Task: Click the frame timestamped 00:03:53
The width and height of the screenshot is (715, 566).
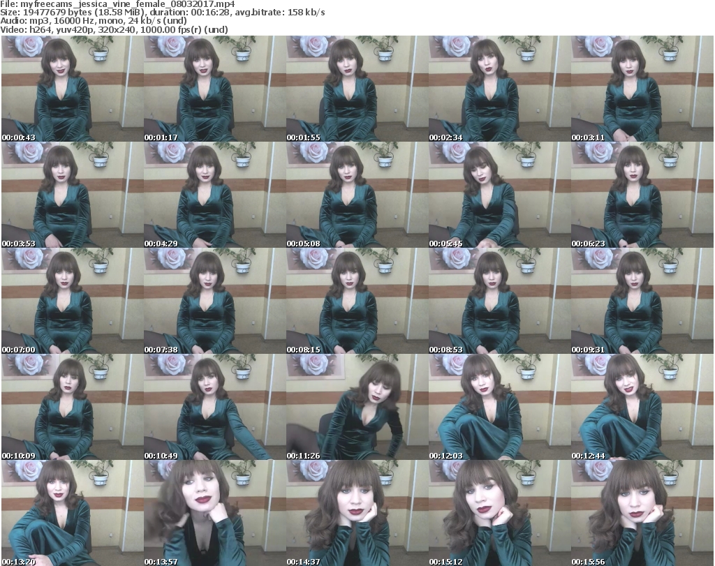Action: [73, 195]
